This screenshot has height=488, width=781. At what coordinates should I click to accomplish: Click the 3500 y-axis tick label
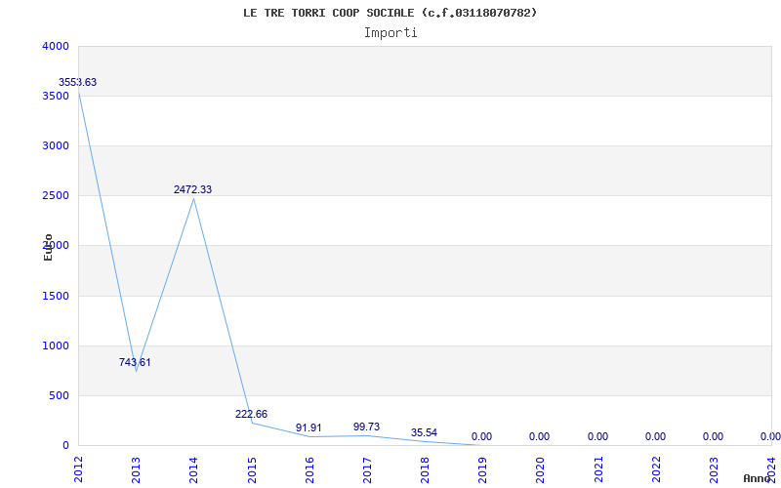pyautogui.click(x=56, y=96)
